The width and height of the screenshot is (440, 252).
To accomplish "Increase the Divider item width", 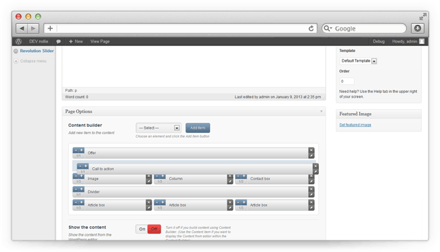I will coord(81,190).
